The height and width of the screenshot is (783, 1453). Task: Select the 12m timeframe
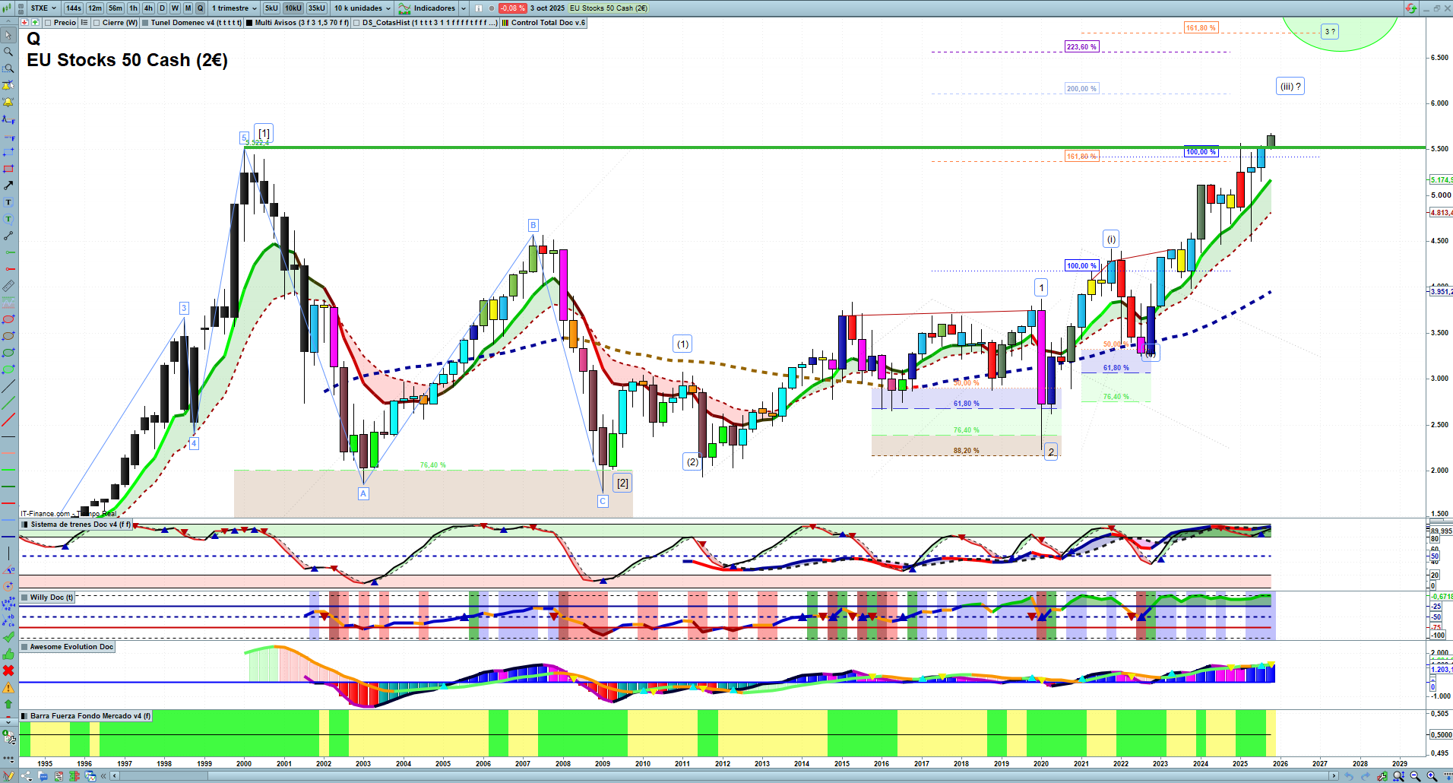click(x=95, y=8)
